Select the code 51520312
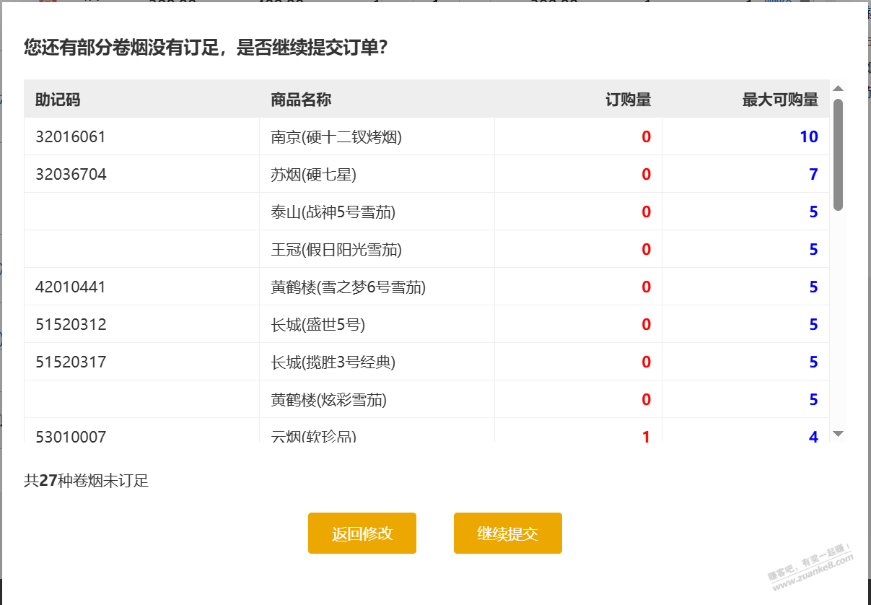This screenshot has width=871, height=605. 71,324
